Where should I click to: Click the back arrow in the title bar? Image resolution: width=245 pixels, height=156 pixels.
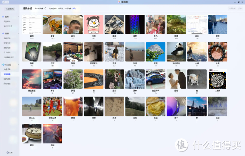click(x=4, y=2)
